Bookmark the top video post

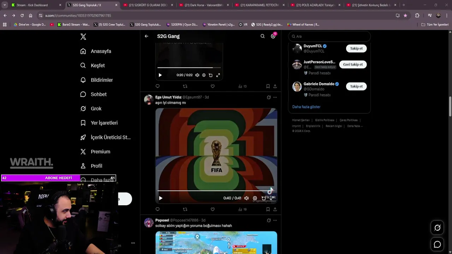[x=268, y=86]
